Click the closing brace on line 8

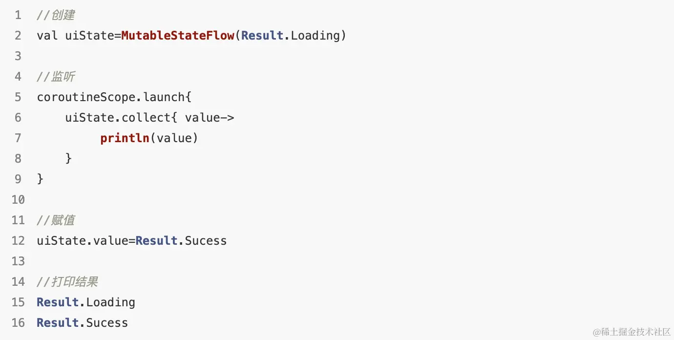pyautogui.click(x=69, y=158)
